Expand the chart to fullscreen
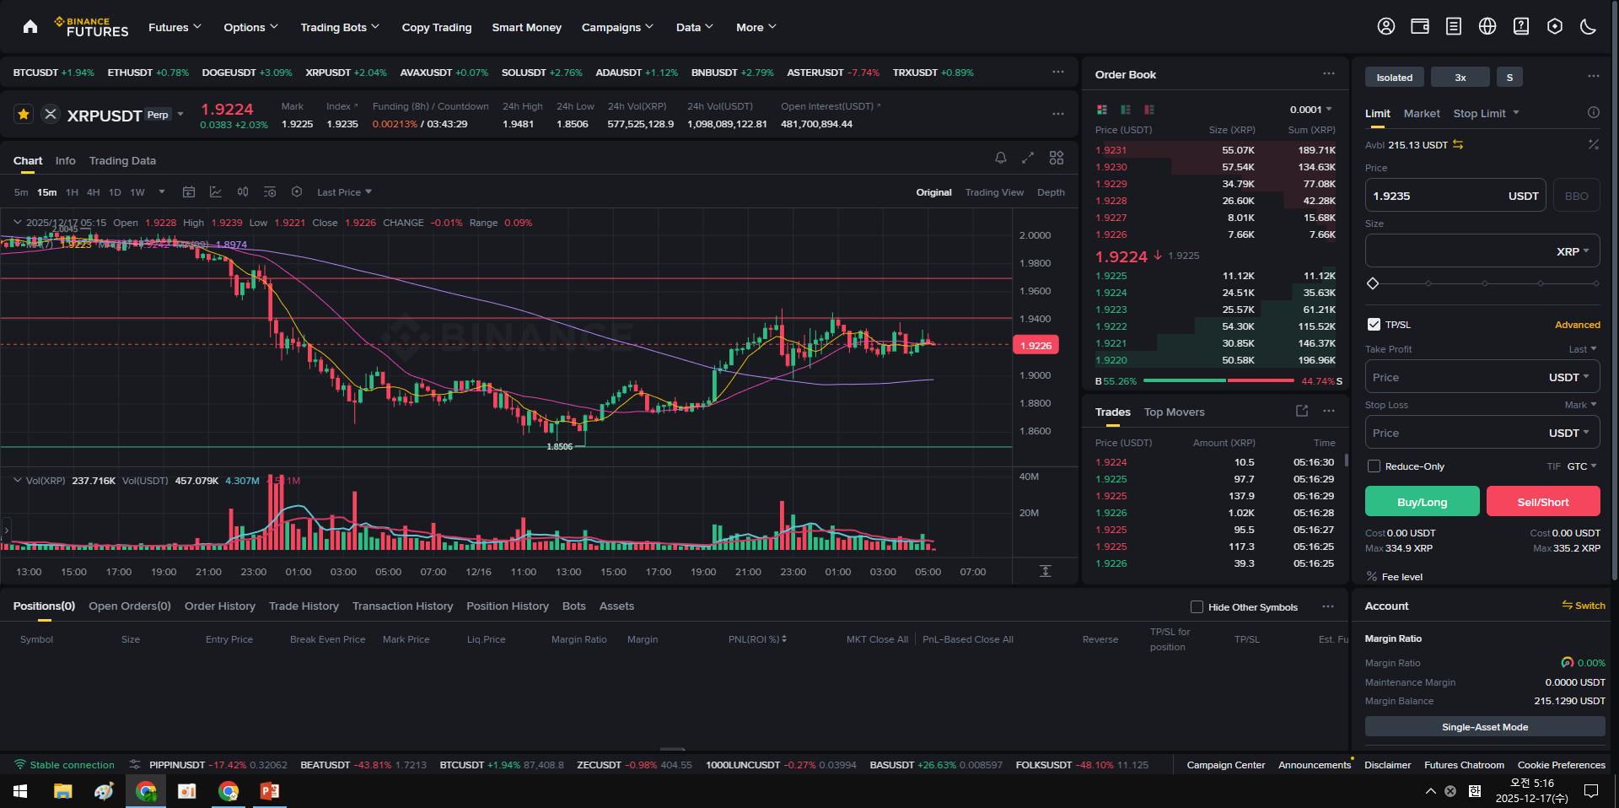 pos(1028,158)
